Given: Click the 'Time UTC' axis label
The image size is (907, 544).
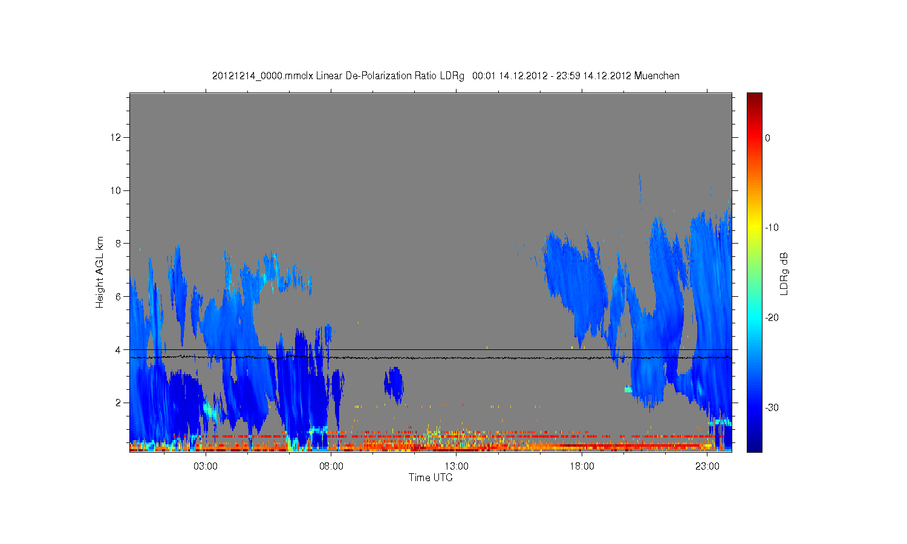Looking at the screenshot, I should point(431,478).
